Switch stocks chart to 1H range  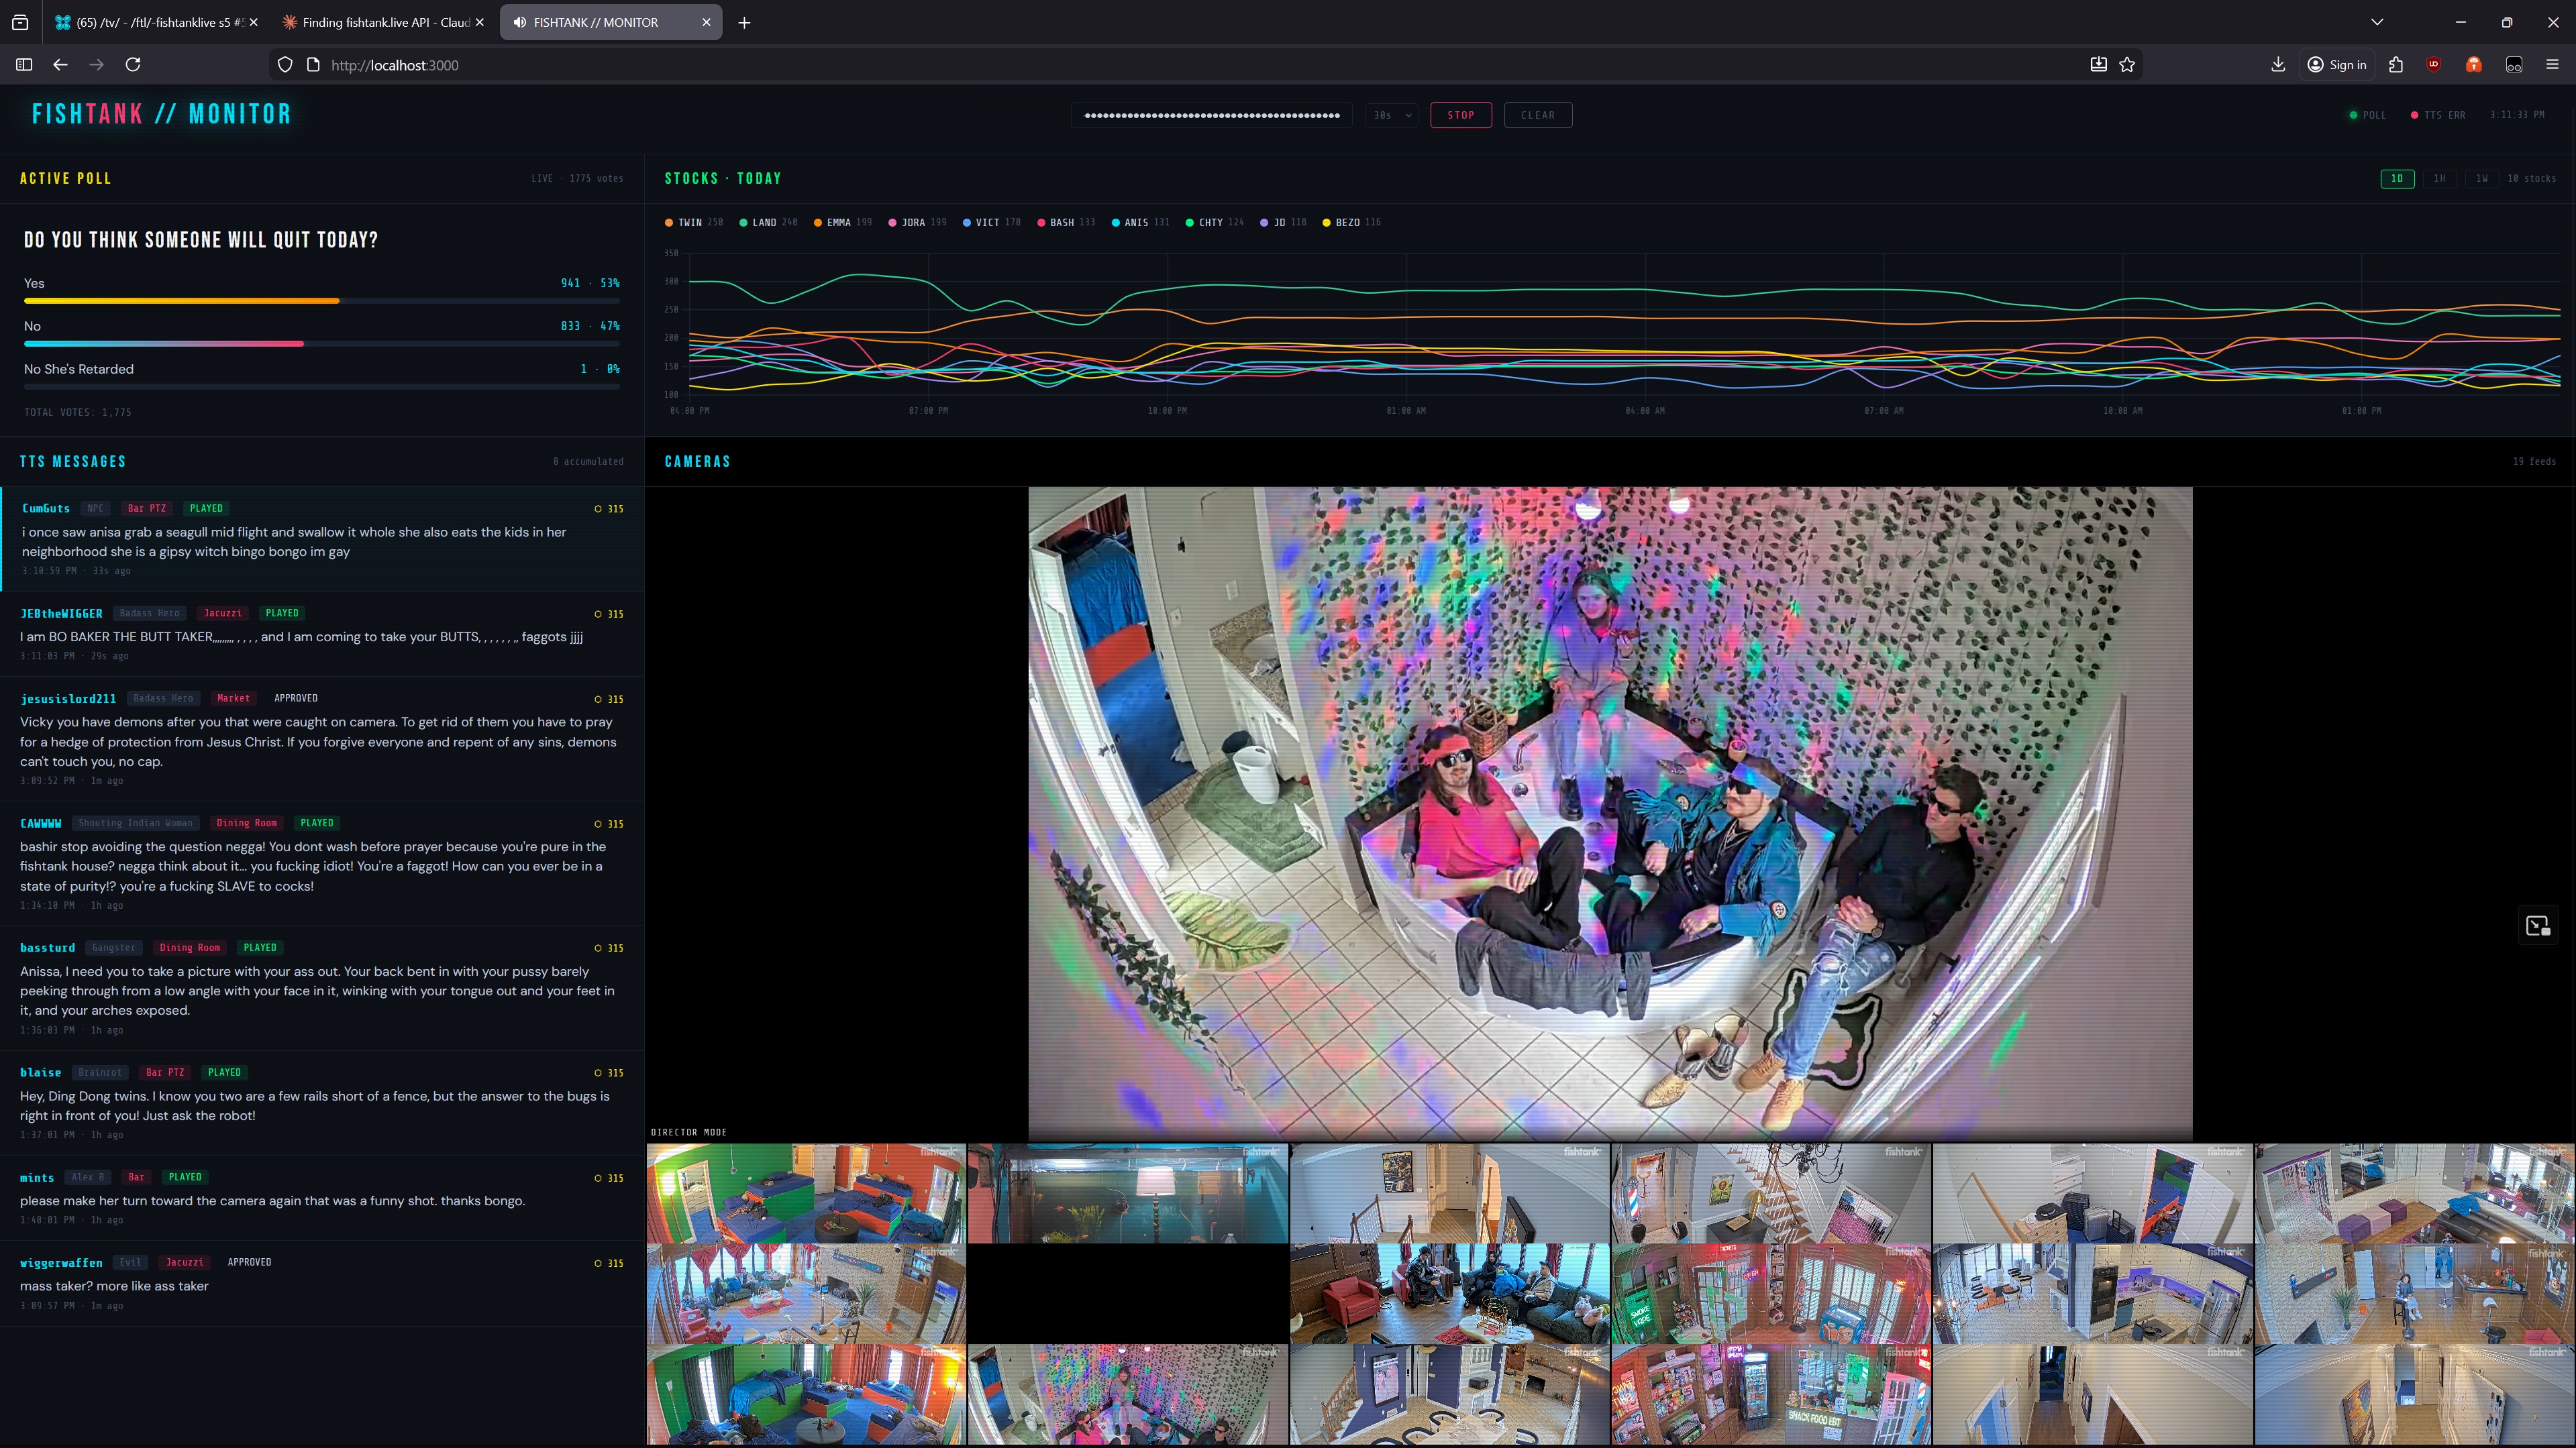click(2439, 179)
